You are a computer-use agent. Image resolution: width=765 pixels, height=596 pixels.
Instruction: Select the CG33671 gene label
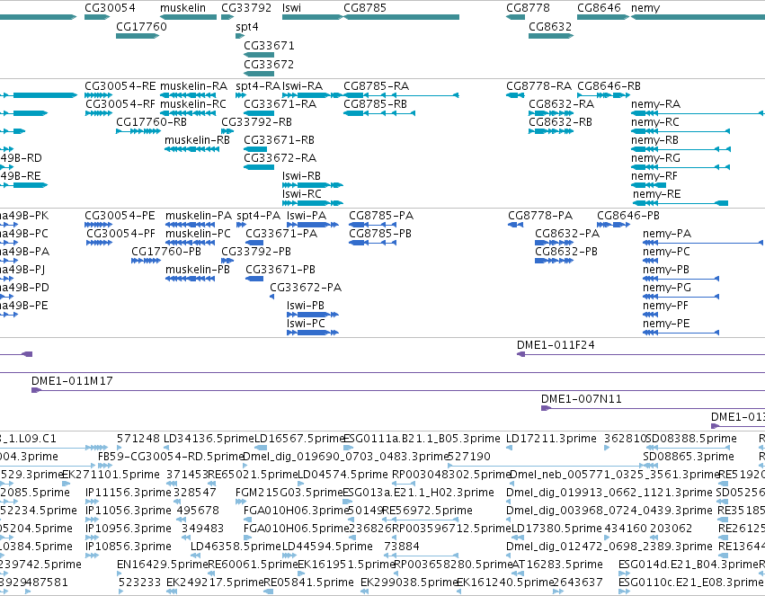[x=269, y=45]
